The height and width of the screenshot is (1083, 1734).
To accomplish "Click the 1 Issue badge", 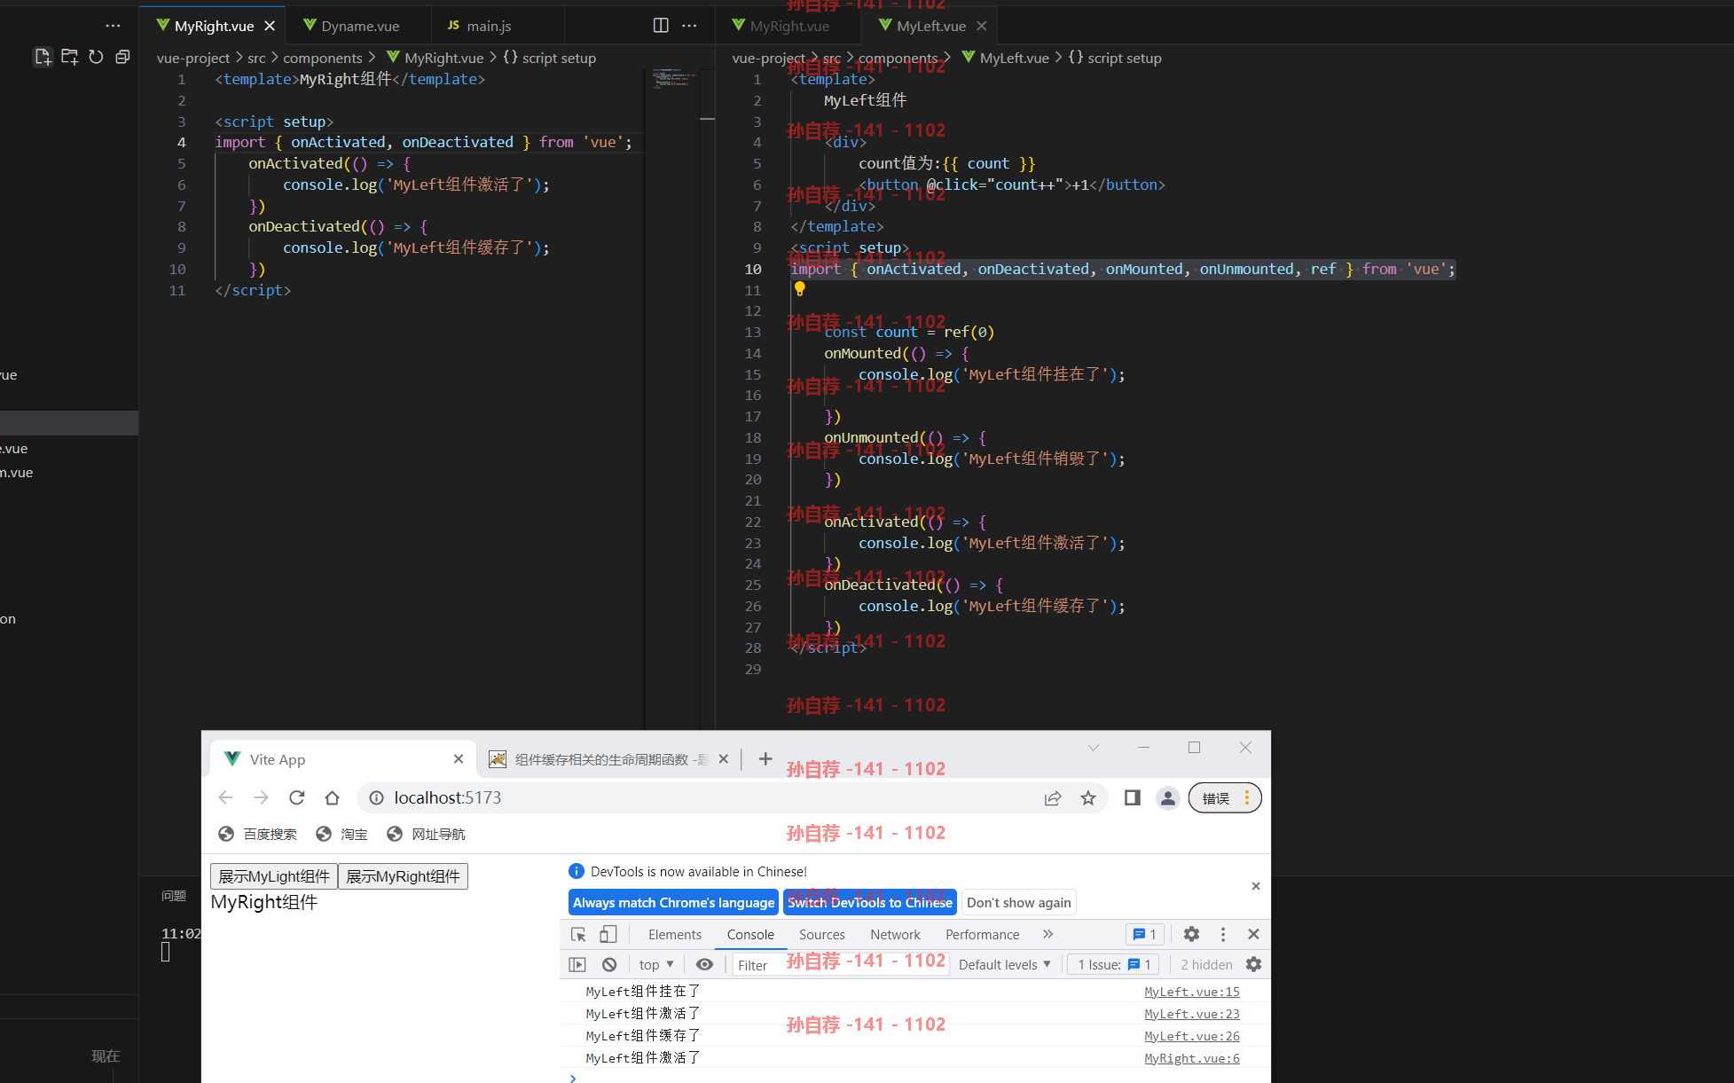I will tap(1114, 964).
